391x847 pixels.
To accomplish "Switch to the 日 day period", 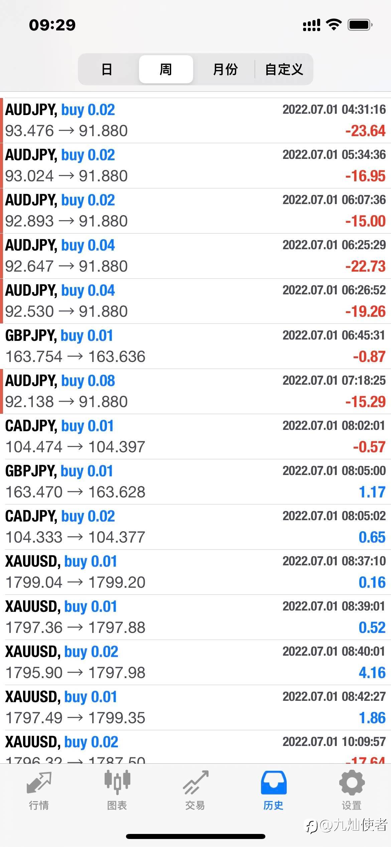I will (107, 69).
